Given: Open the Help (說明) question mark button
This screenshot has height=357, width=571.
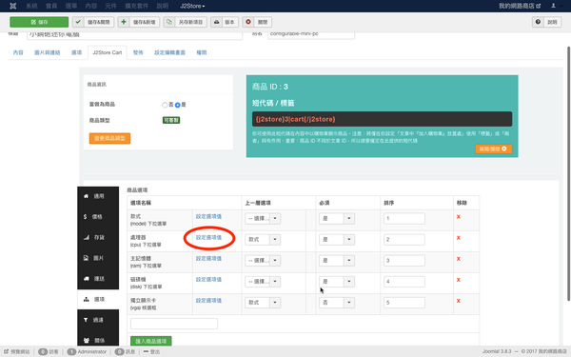Looking at the screenshot, I should pyautogui.click(x=546, y=22).
